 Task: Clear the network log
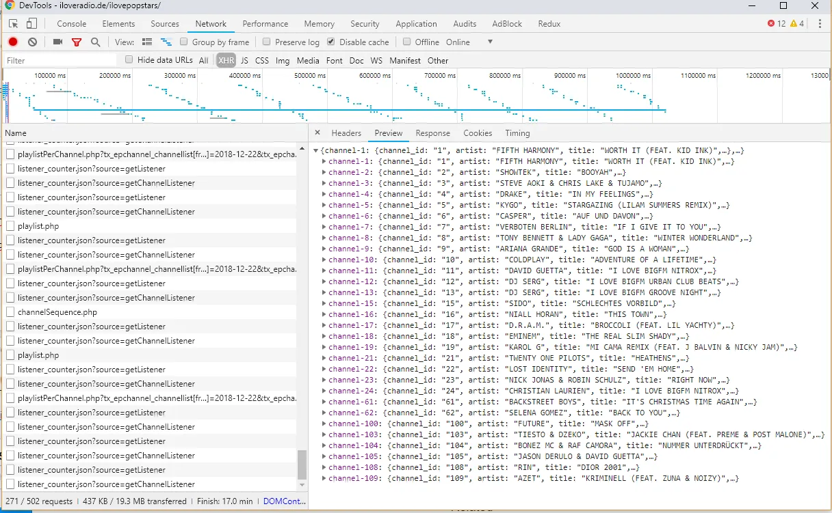point(32,42)
